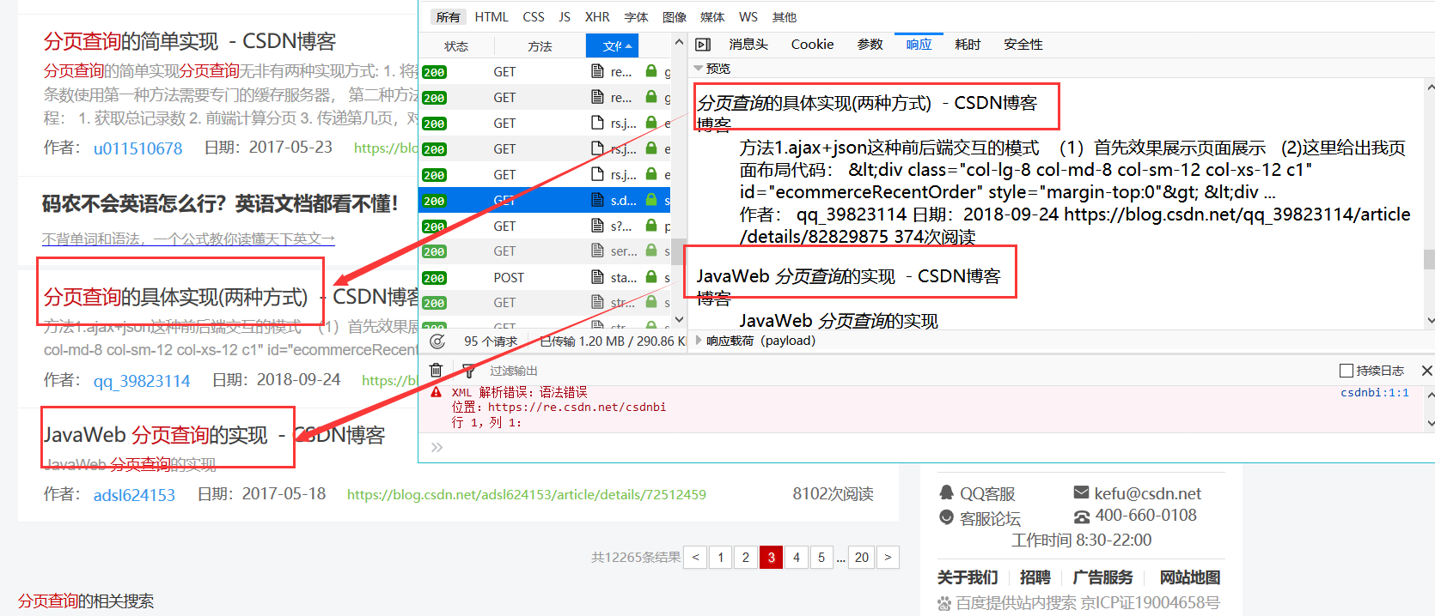Open the adsl624153 article details URL
This screenshot has height=616, width=1435.
click(x=527, y=495)
